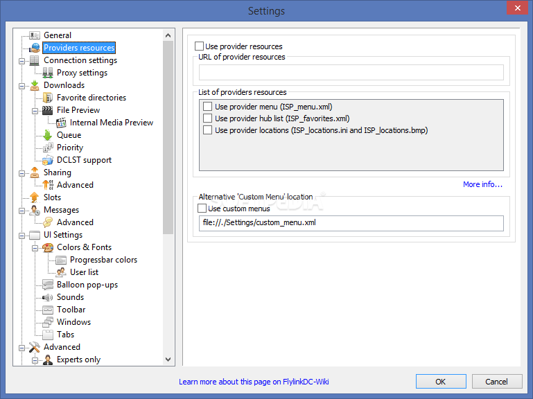This screenshot has height=399, width=533.
Task: Click the Advanced tools icon
Action: [35, 347]
